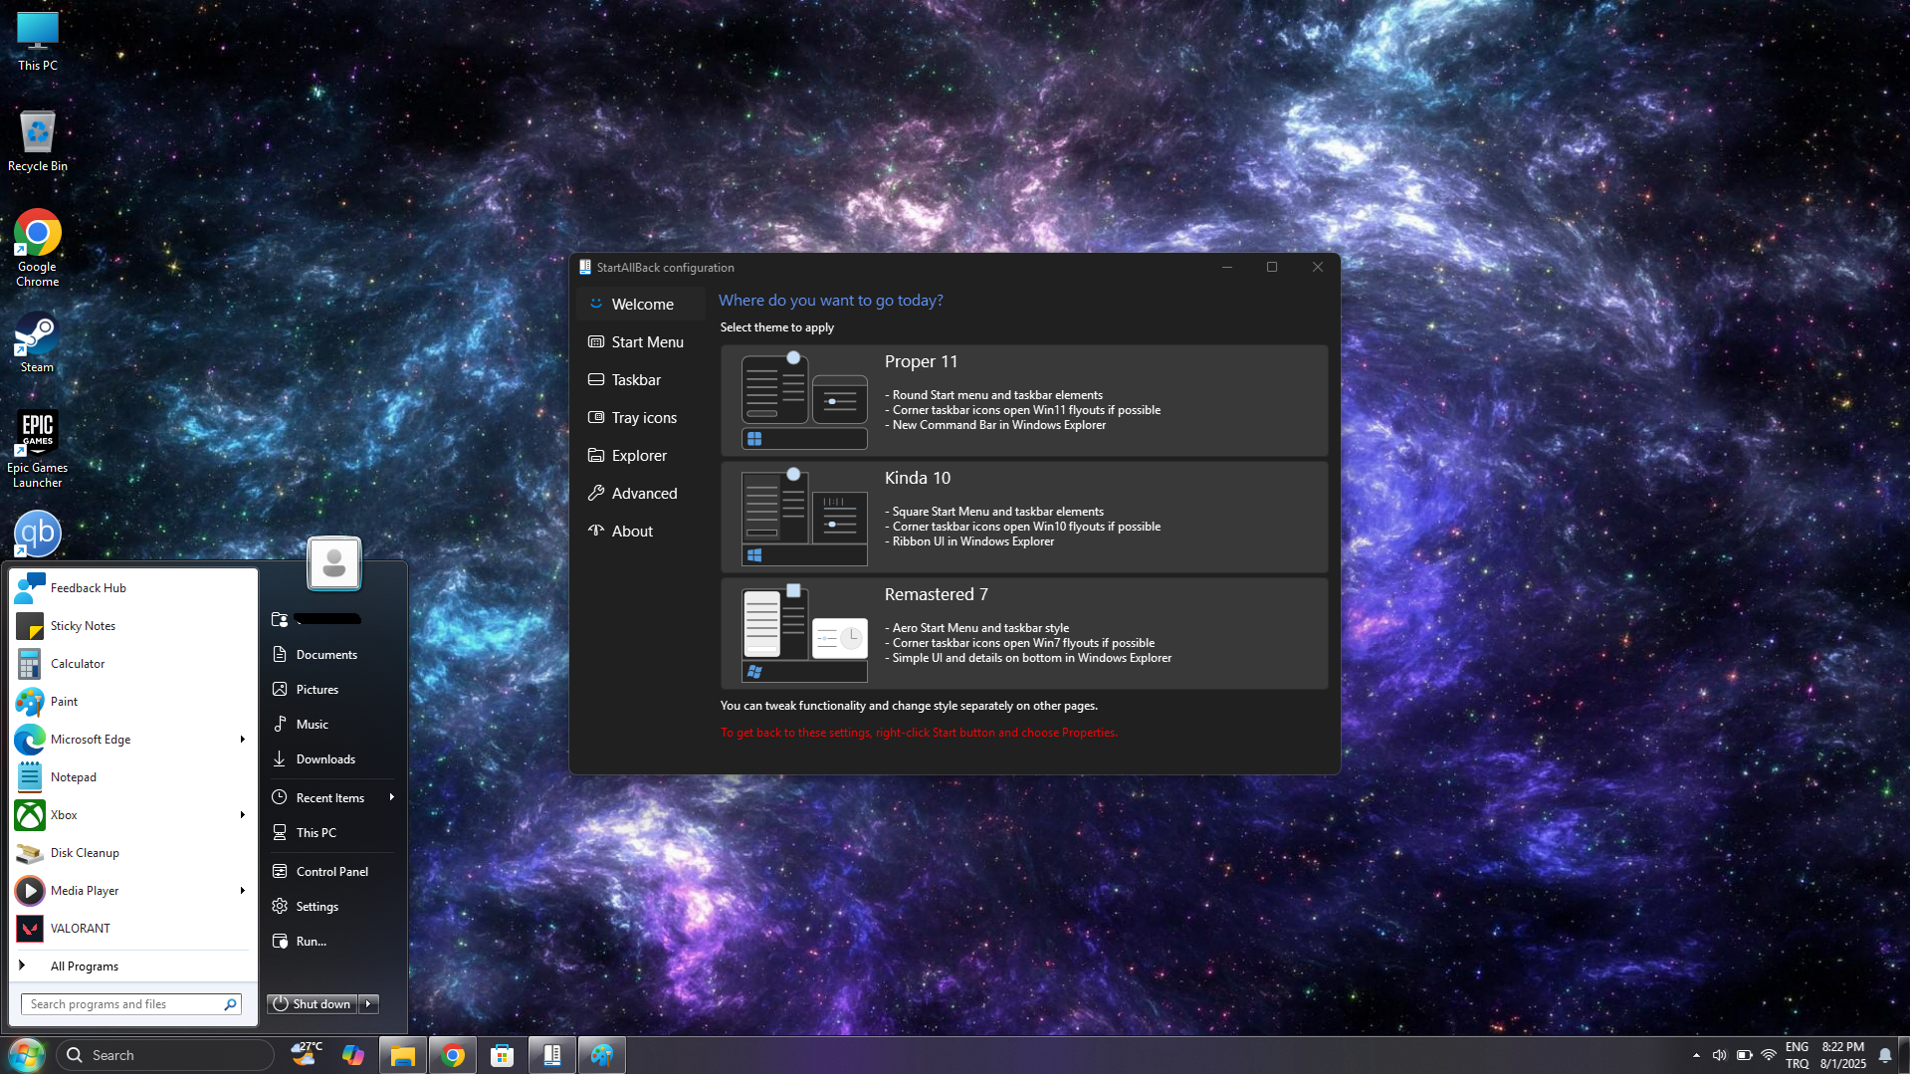Click the Proper 11 theme preview thumbnail
This screenshot has width=1910, height=1074.
click(x=804, y=401)
